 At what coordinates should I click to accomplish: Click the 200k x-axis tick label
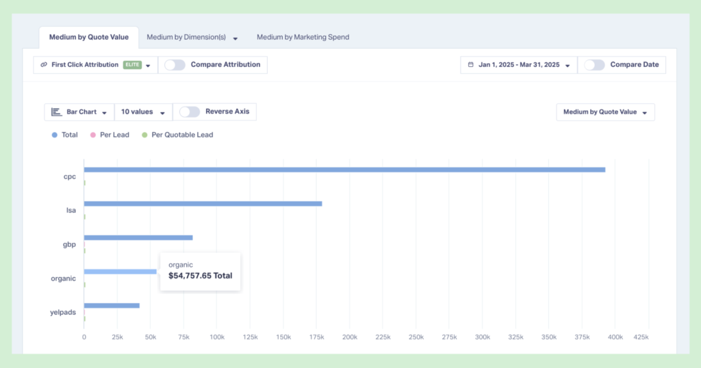tap(350, 337)
